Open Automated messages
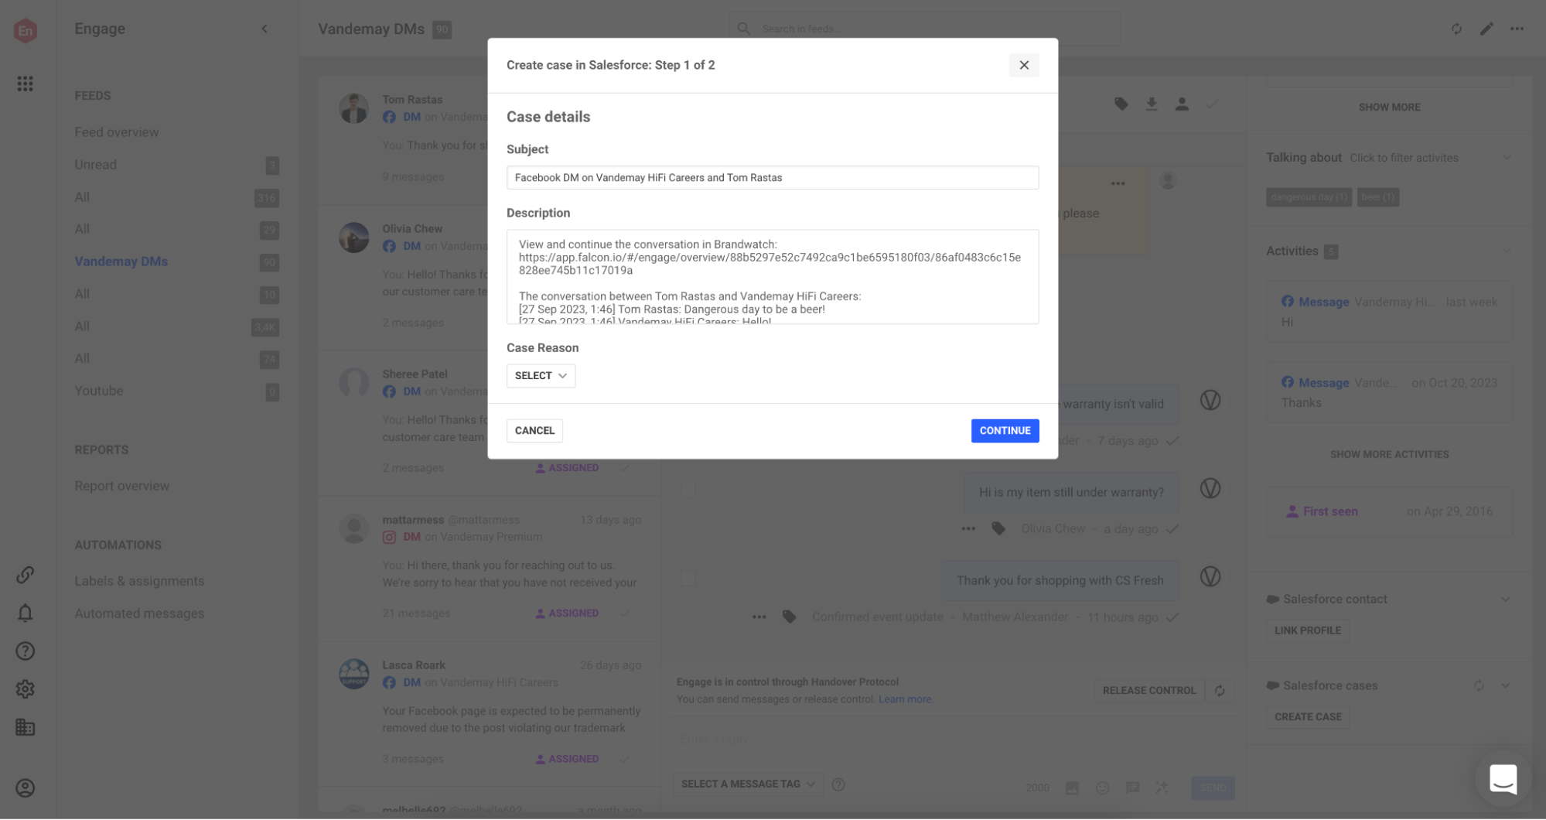 [139, 613]
